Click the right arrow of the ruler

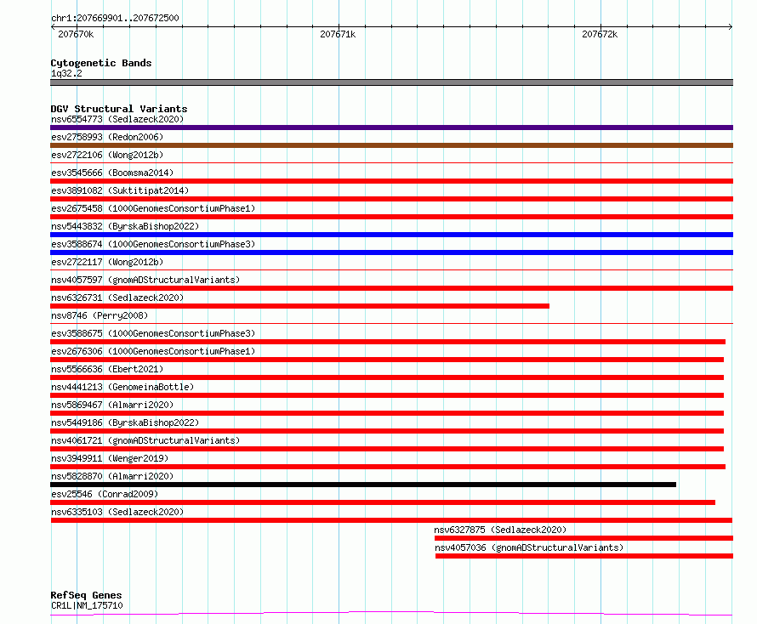(x=731, y=27)
